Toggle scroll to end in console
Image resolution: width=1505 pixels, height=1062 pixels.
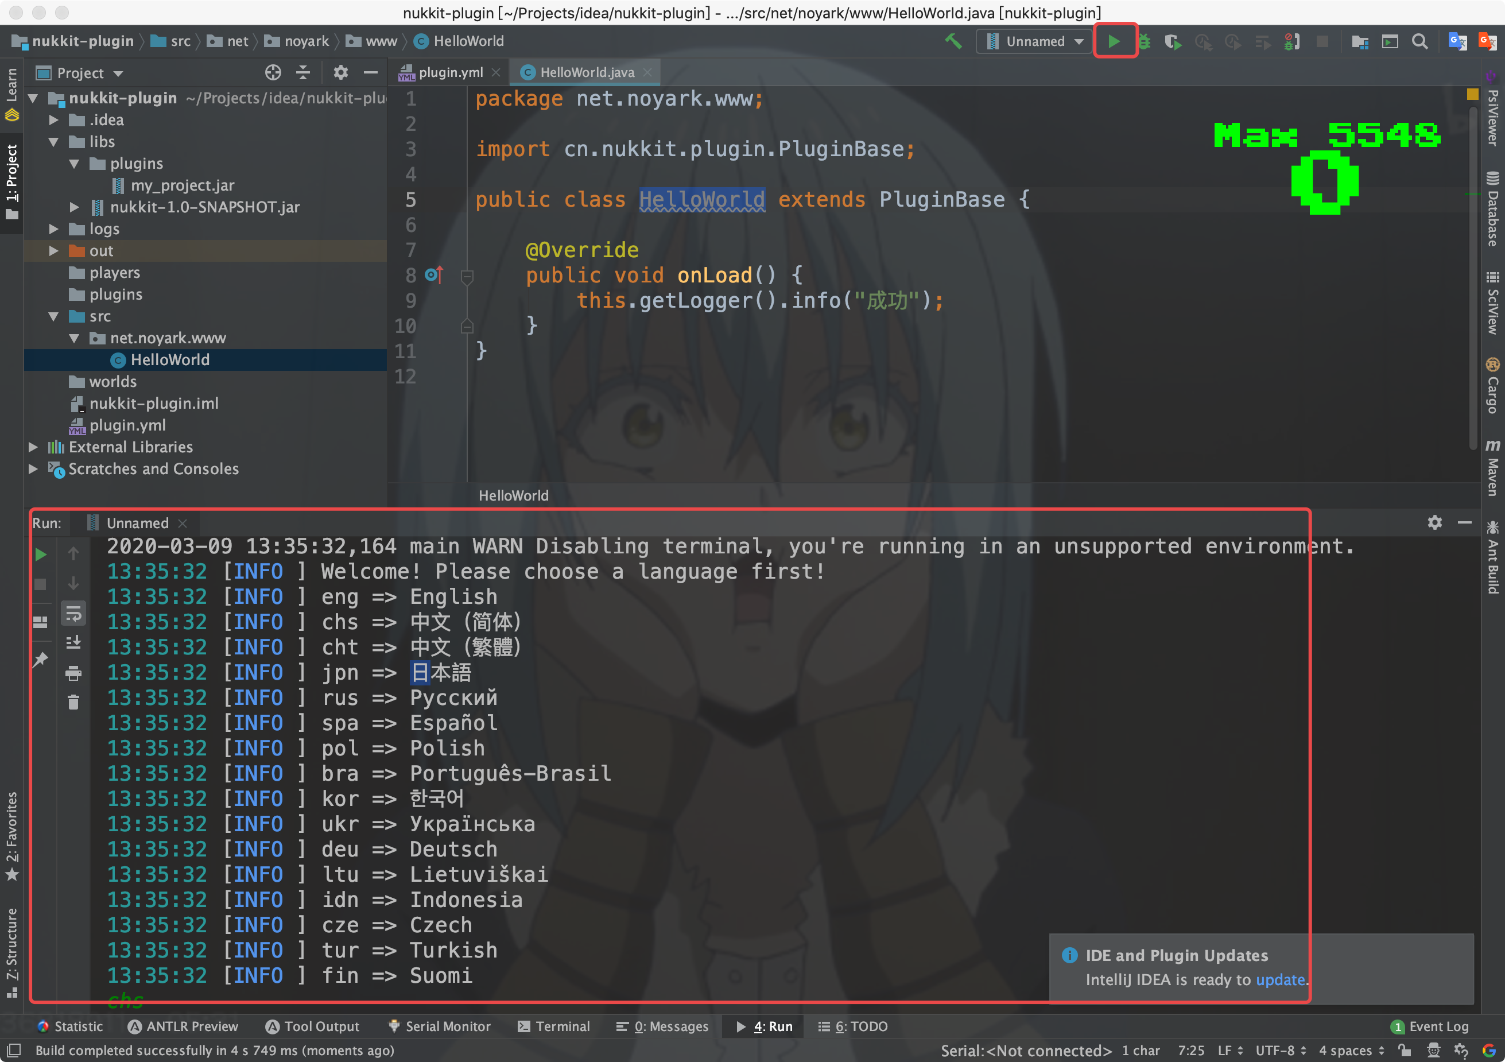(73, 643)
